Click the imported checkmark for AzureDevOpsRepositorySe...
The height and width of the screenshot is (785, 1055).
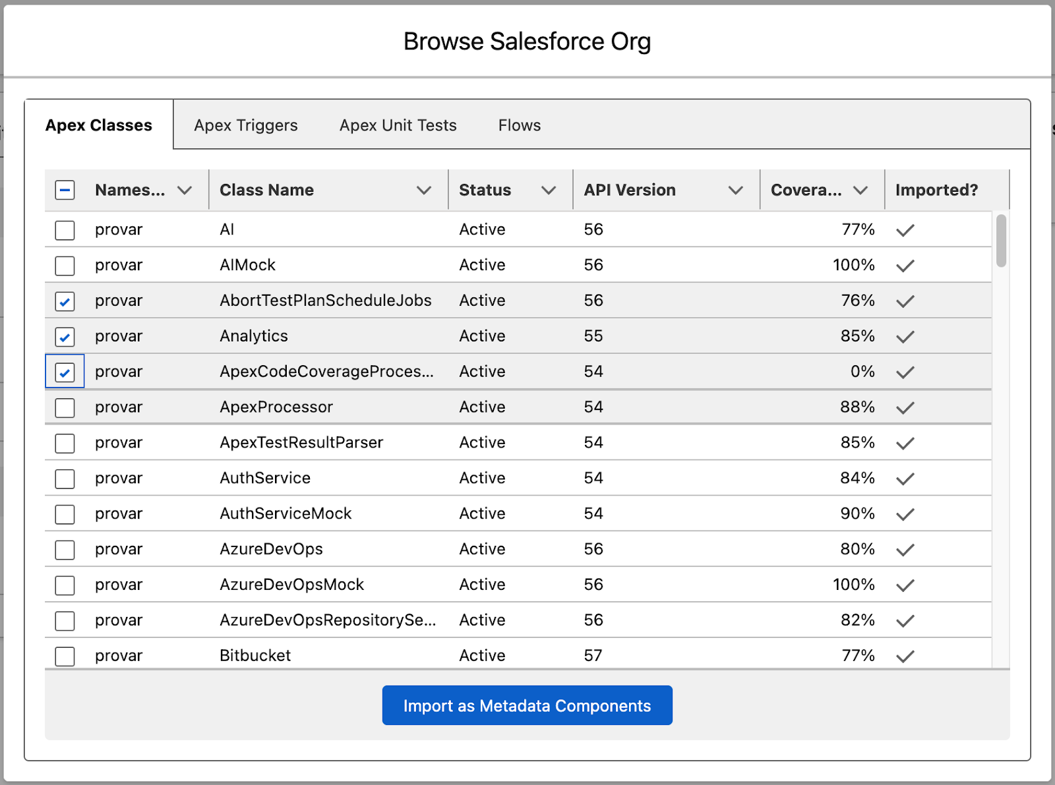click(x=905, y=621)
